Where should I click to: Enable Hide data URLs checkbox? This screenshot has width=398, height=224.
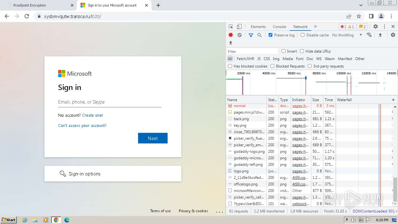(302, 51)
